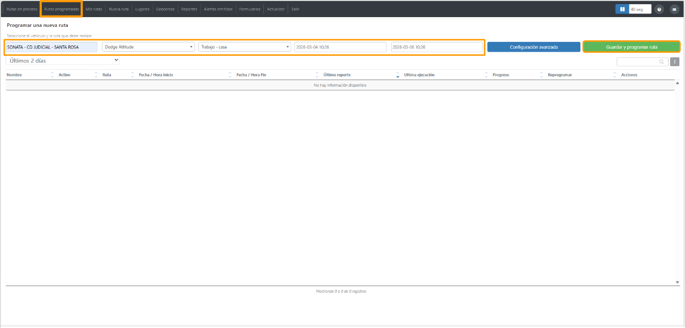
Task: Sort by Reprogramar column
Action: (560, 75)
